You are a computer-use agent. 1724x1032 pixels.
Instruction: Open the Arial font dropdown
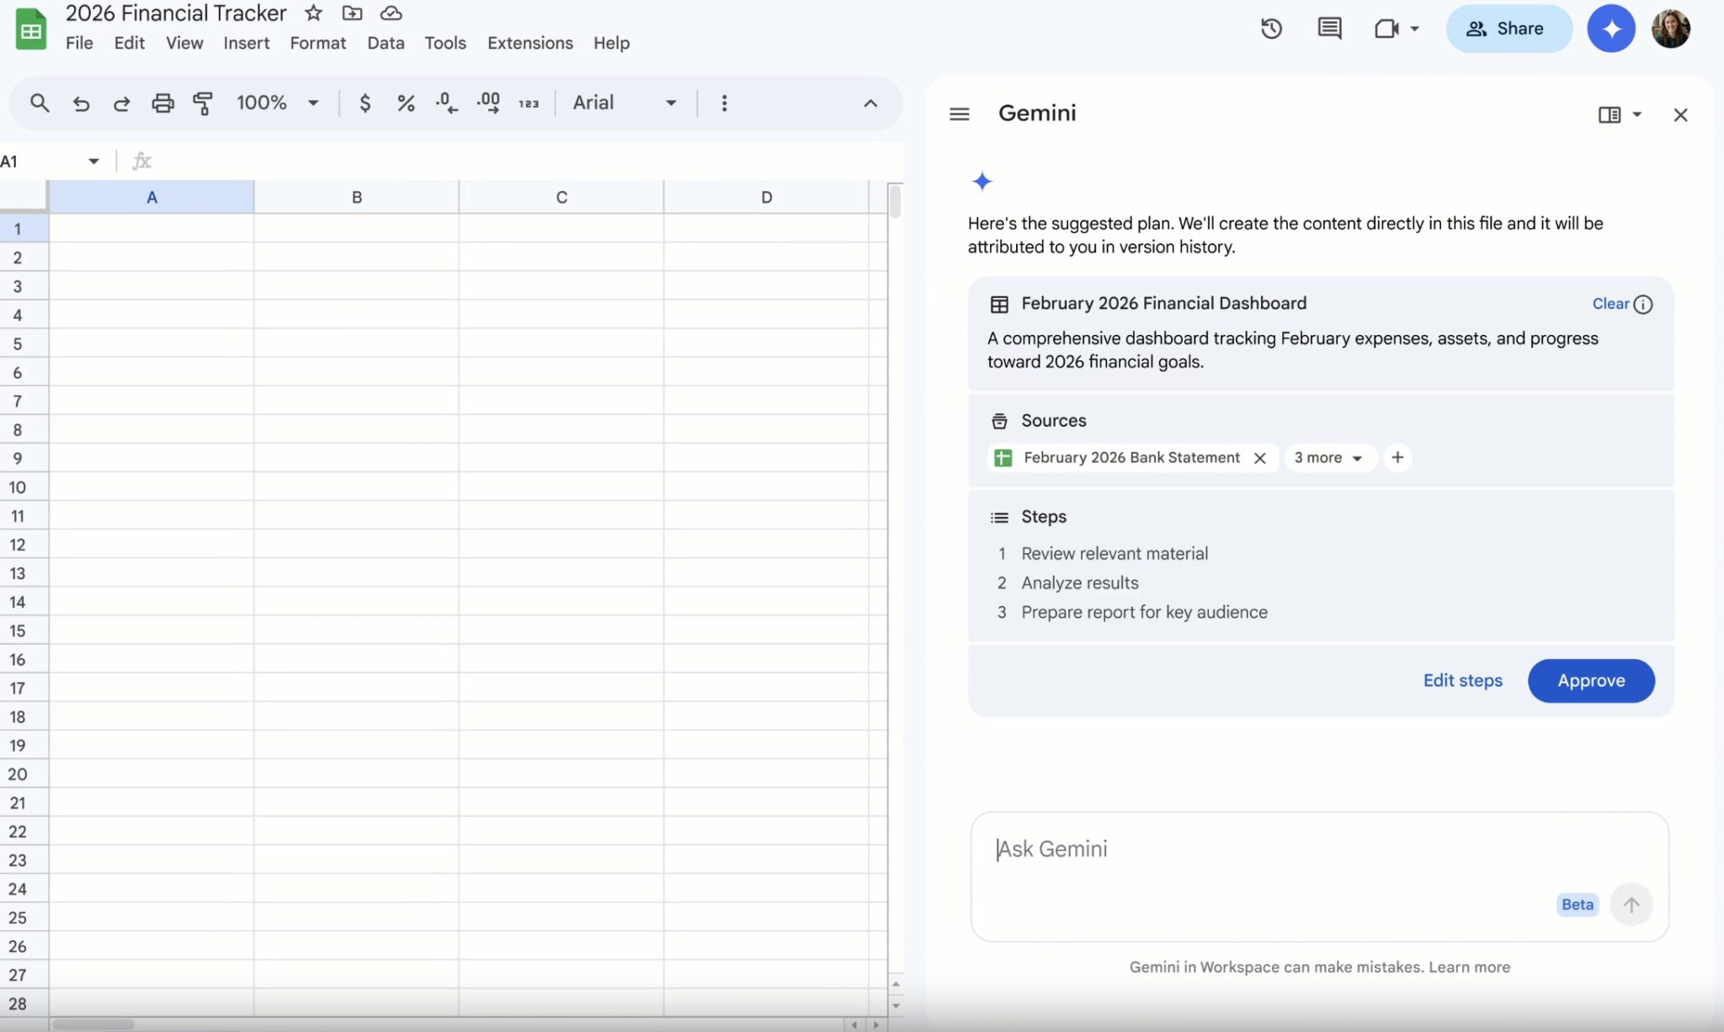coord(625,103)
